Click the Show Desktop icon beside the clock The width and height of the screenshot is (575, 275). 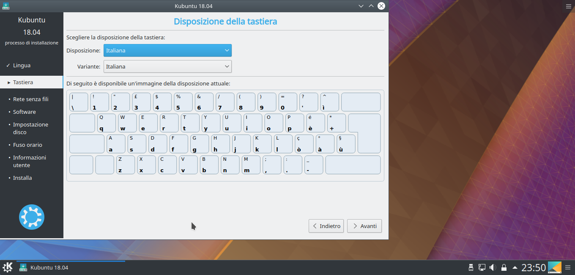[555, 267]
